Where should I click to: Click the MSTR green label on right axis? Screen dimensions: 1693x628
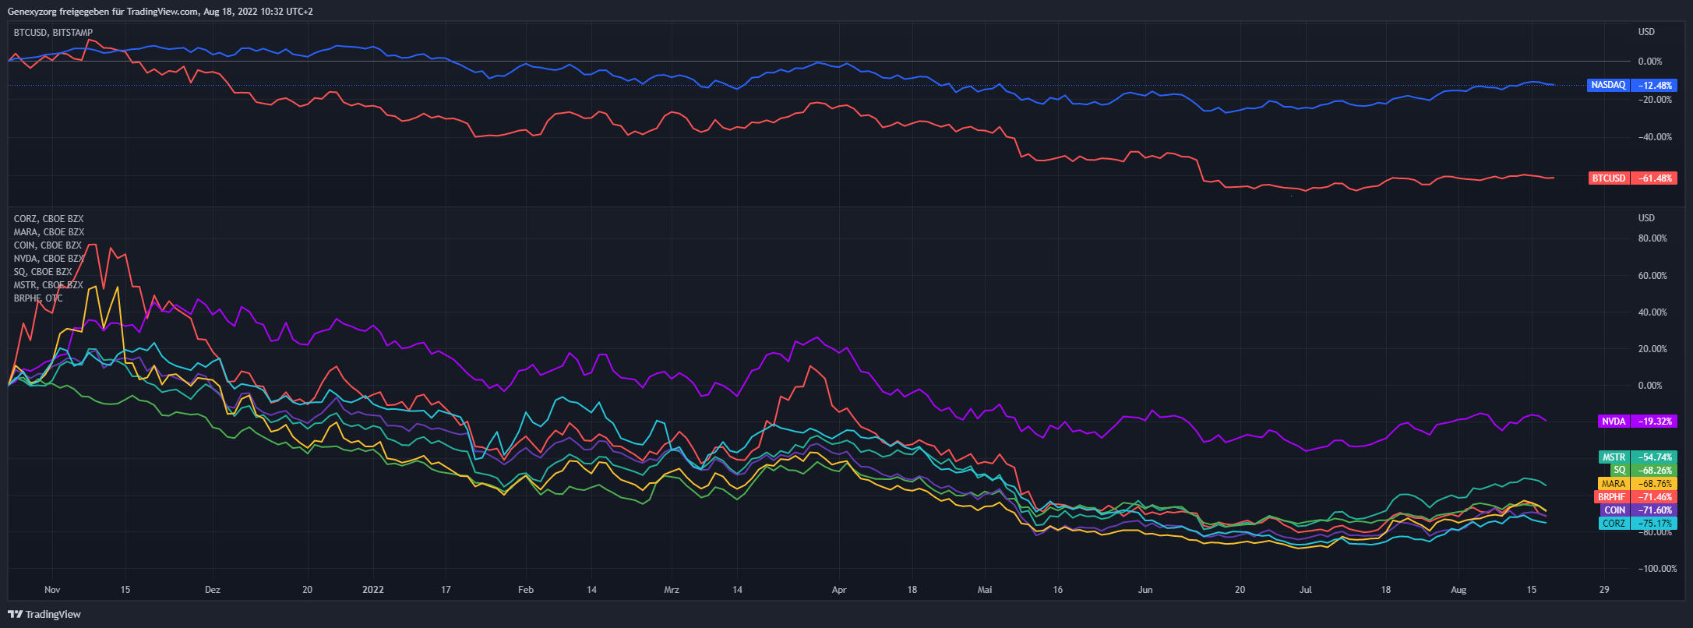pyautogui.click(x=1613, y=457)
